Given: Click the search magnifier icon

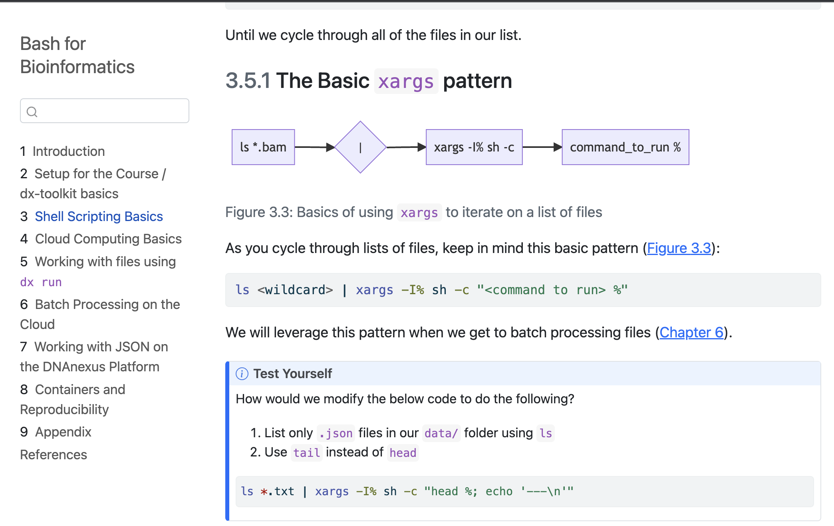Looking at the screenshot, I should pos(32,112).
